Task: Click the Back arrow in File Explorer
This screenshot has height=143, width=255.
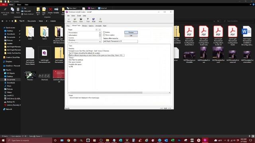Action: [2, 21]
